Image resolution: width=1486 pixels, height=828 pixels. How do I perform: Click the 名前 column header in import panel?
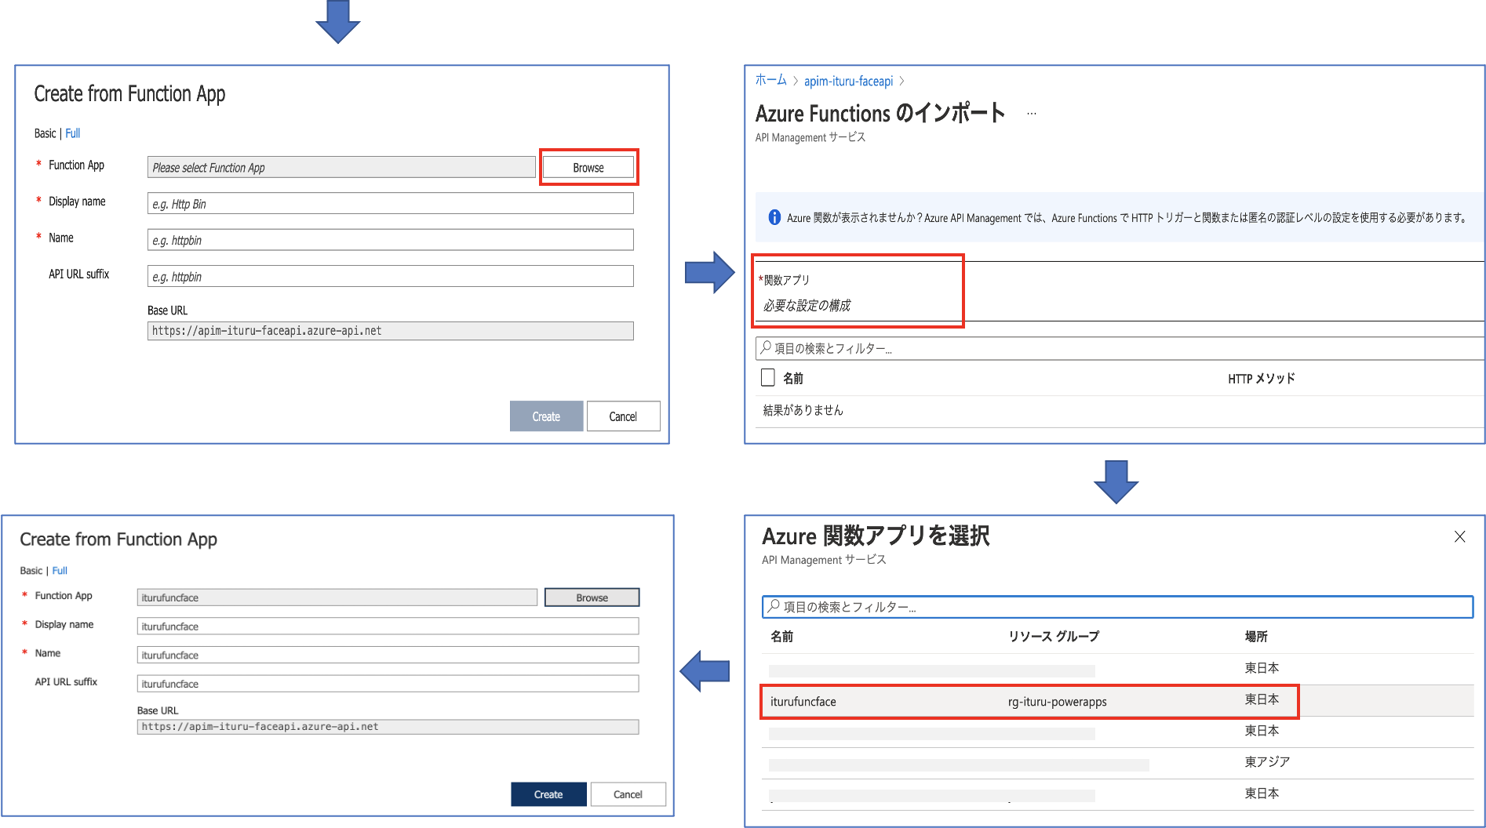click(x=793, y=379)
